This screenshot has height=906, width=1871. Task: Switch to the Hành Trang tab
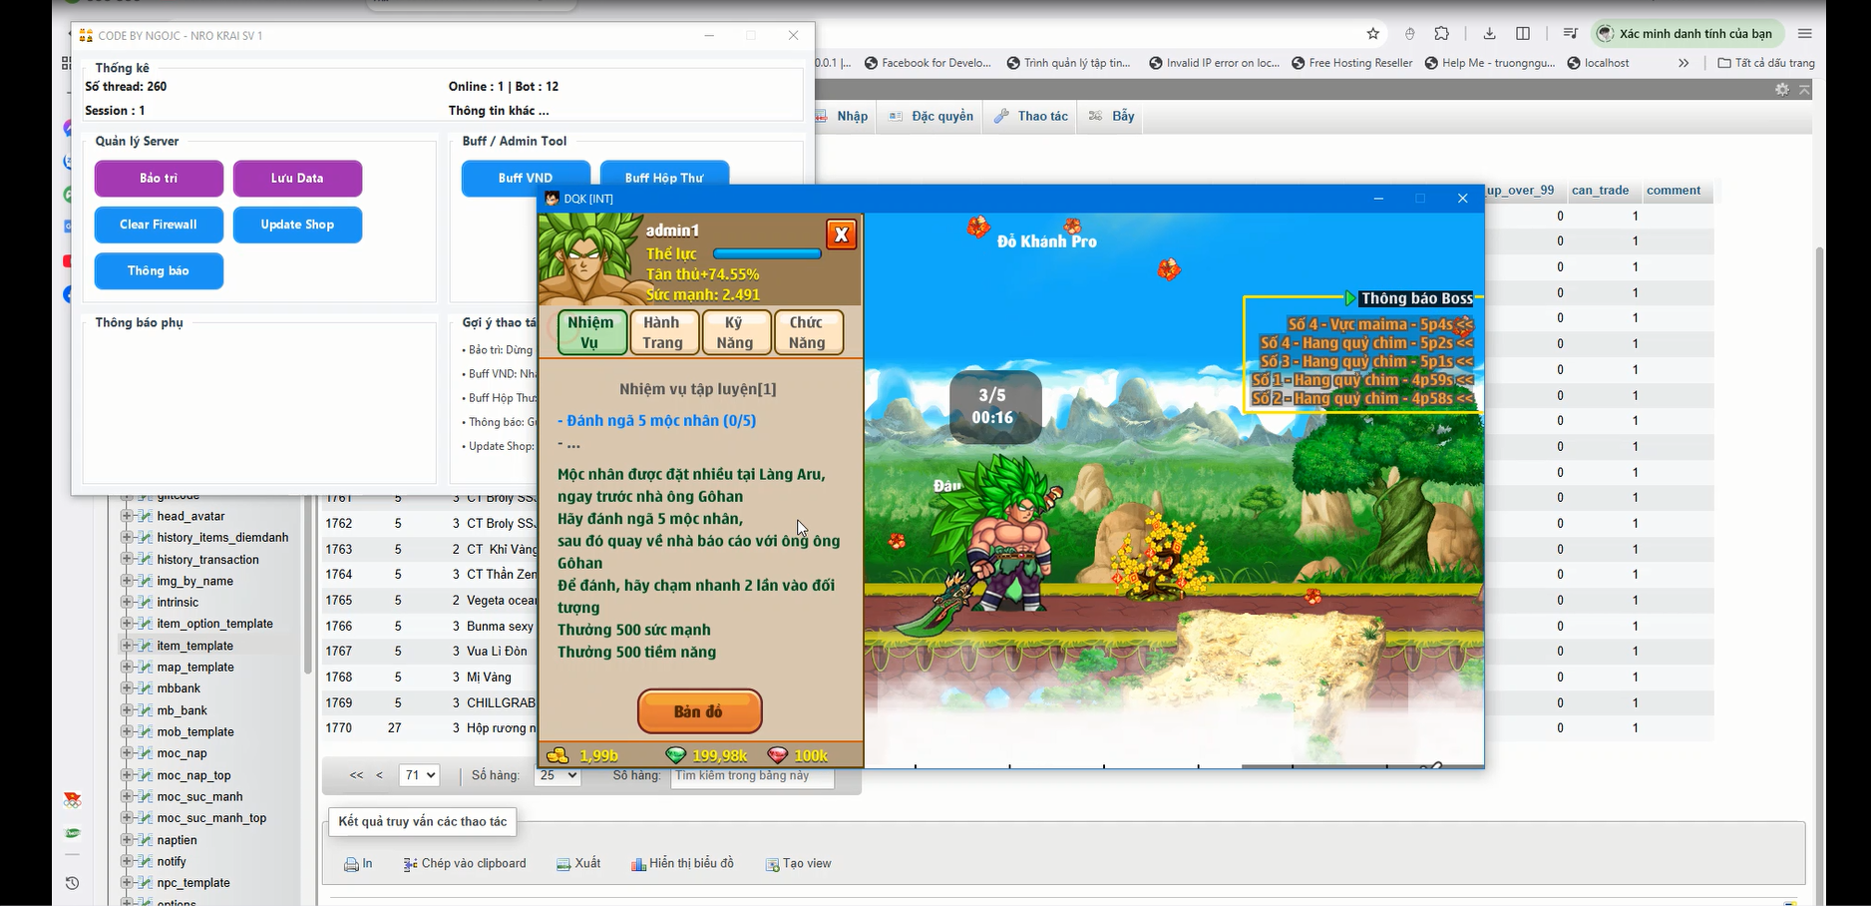[x=663, y=333]
